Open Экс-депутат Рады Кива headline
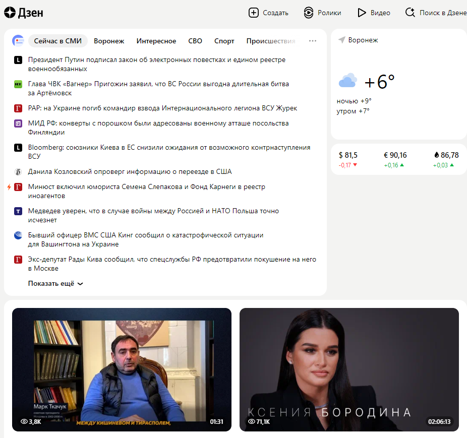The width and height of the screenshot is (467, 438). tap(172, 264)
